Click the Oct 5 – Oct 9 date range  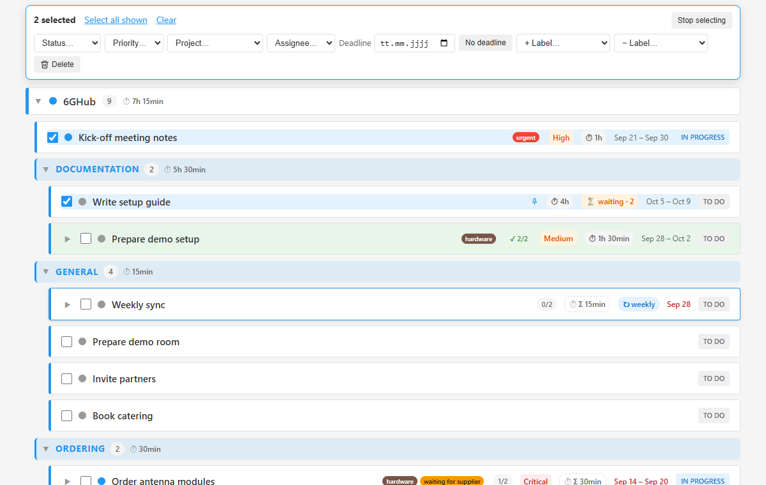click(x=668, y=202)
